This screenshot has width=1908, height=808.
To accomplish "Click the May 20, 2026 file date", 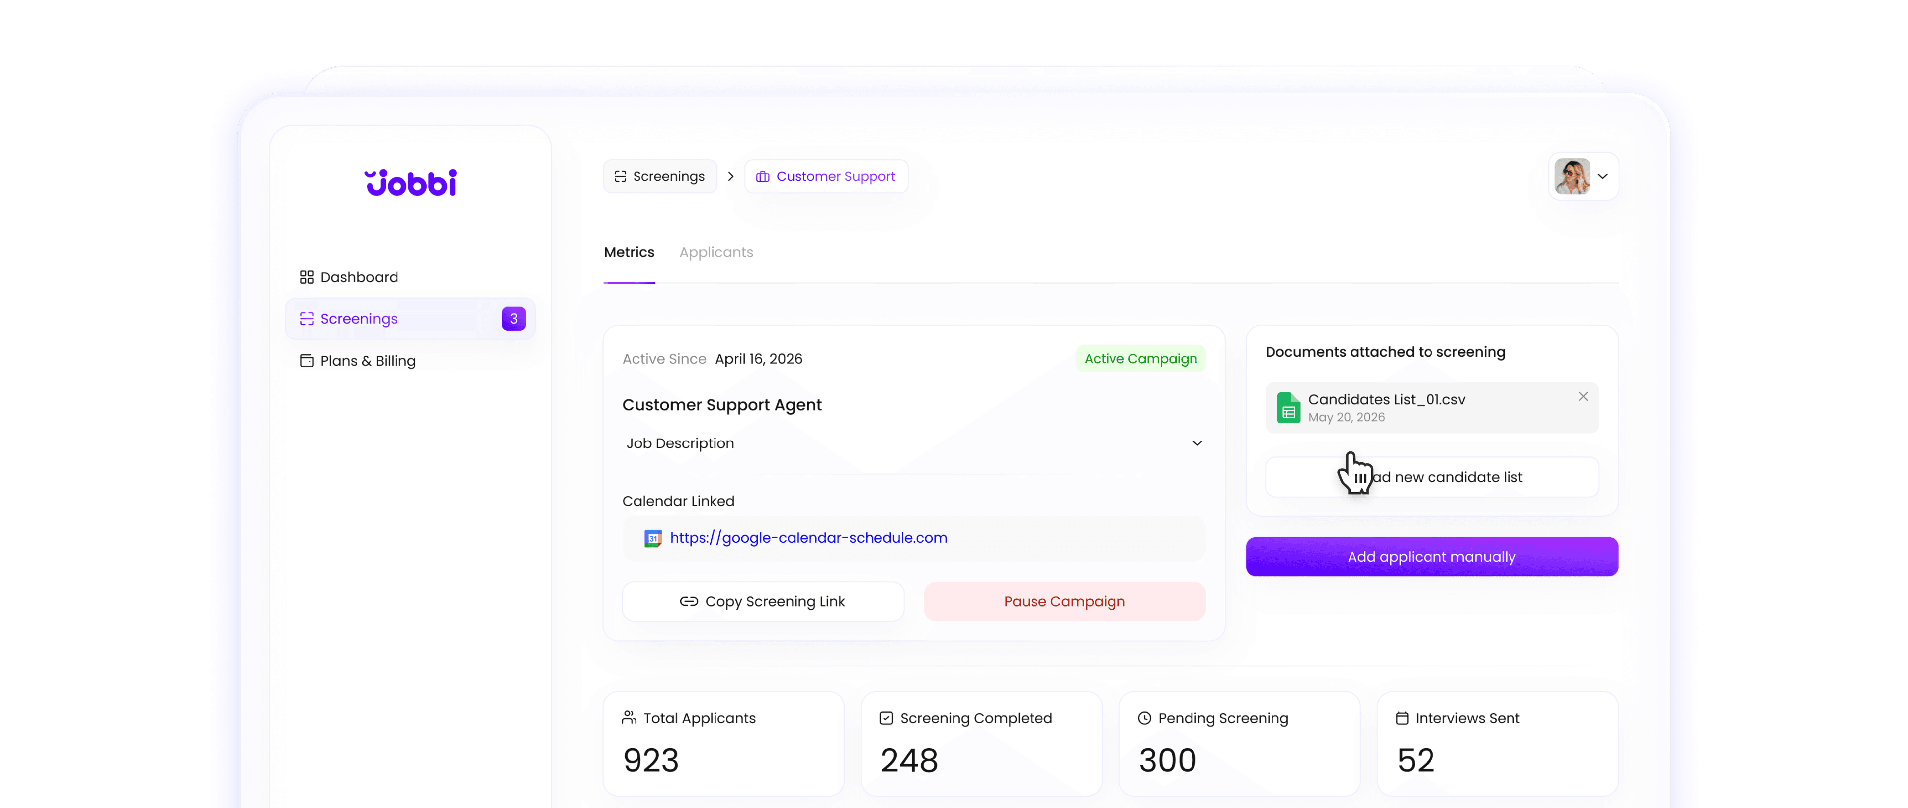I will coord(1346,417).
